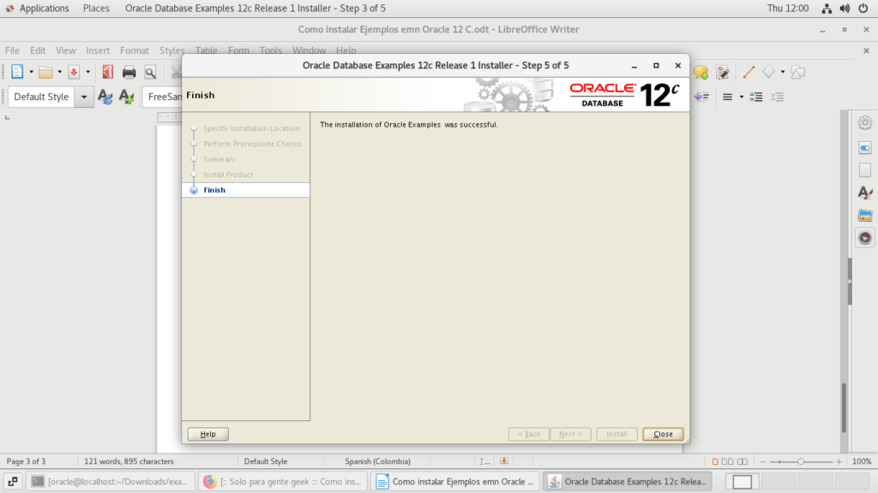Open the File menu in Writer
The width and height of the screenshot is (878, 493).
(12, 50)
